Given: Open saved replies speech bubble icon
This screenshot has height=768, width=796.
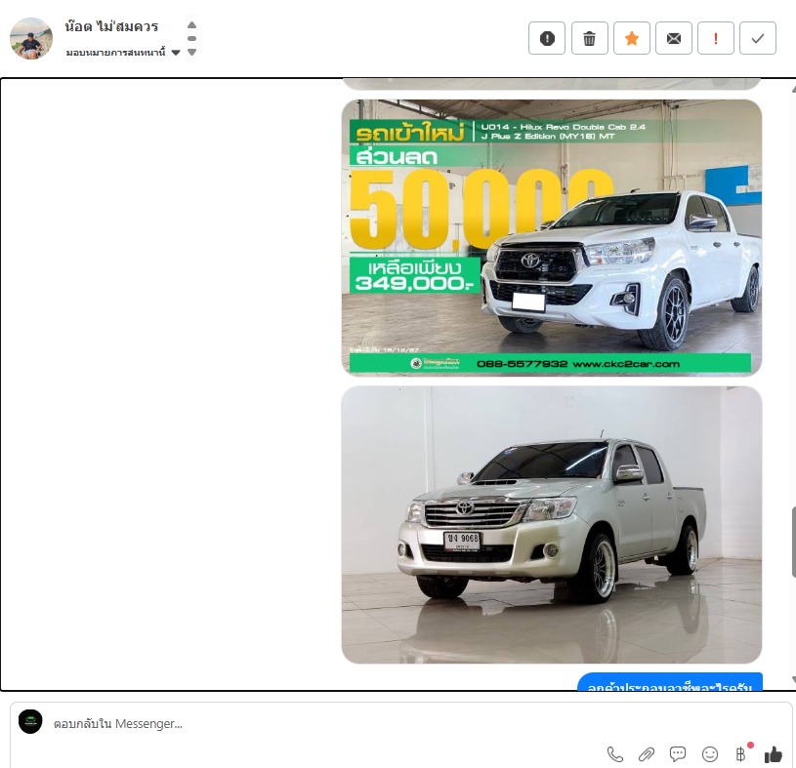Looking at the screenshot, I should (678, 753).
